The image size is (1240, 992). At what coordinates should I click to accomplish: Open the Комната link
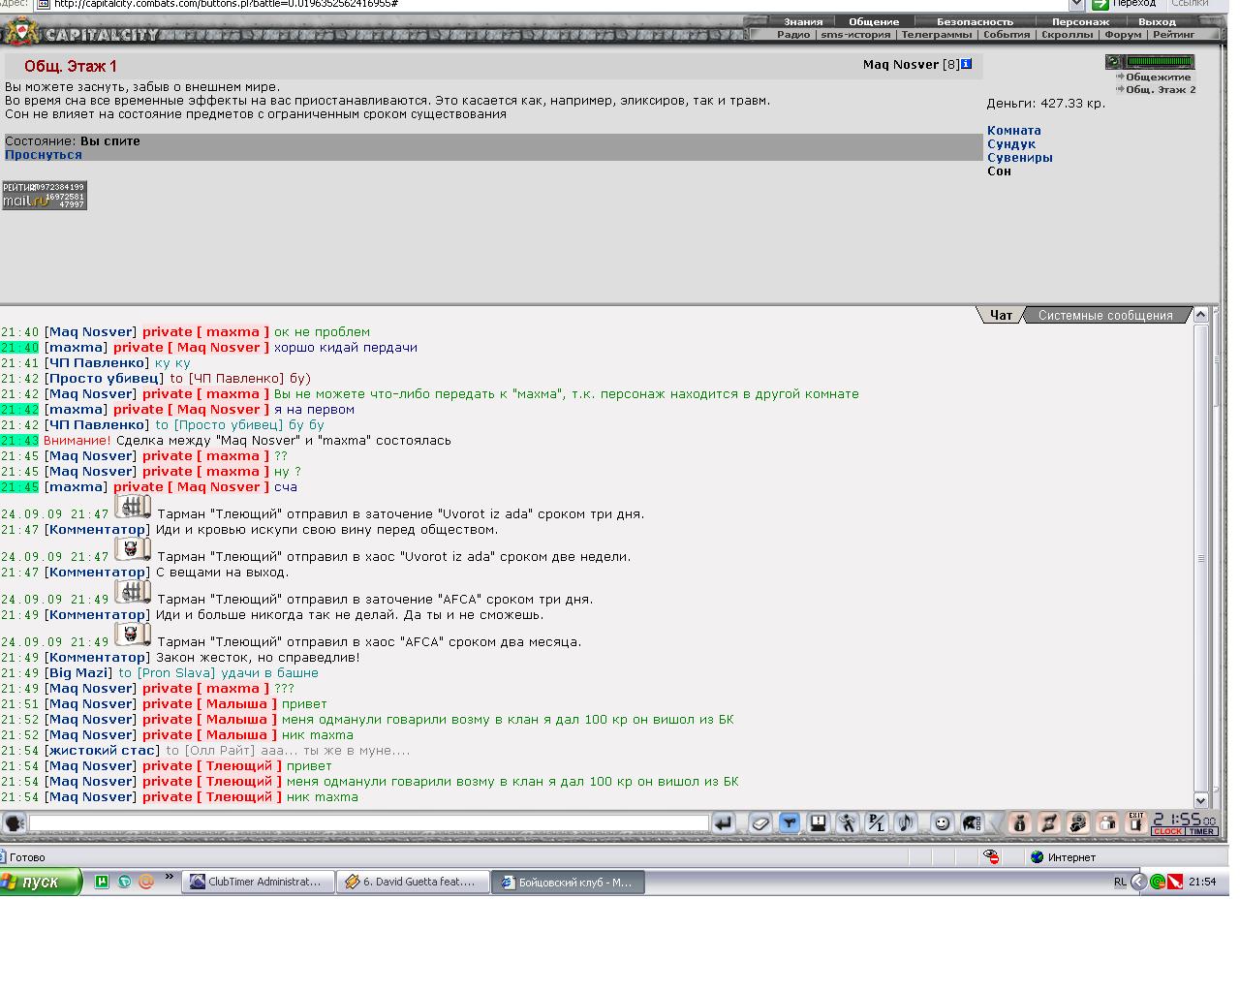(1014, 131)
